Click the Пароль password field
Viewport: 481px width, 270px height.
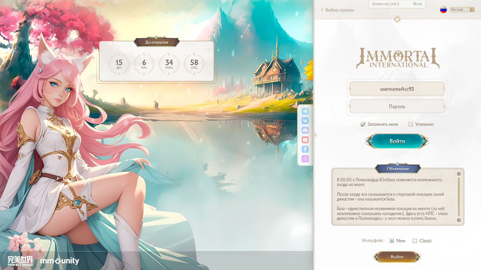pos(397,106)
